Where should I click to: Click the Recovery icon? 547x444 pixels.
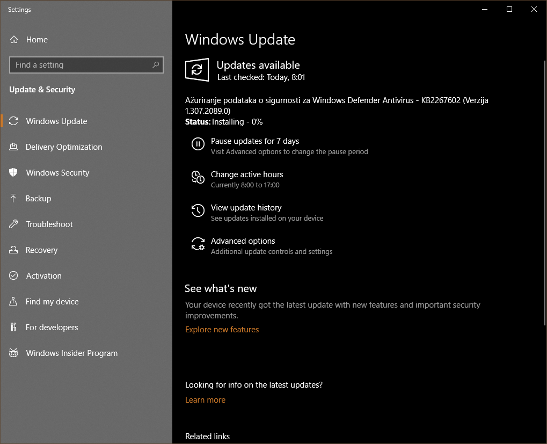click(13, 250)
